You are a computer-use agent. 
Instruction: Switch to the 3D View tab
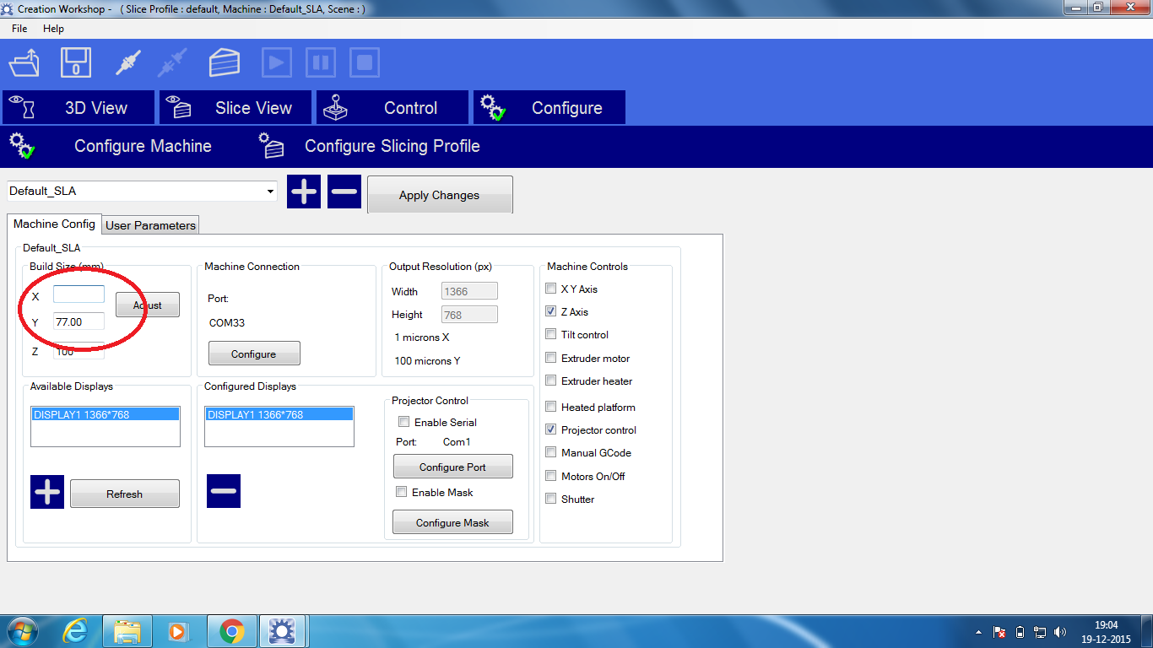coord(78,108)
